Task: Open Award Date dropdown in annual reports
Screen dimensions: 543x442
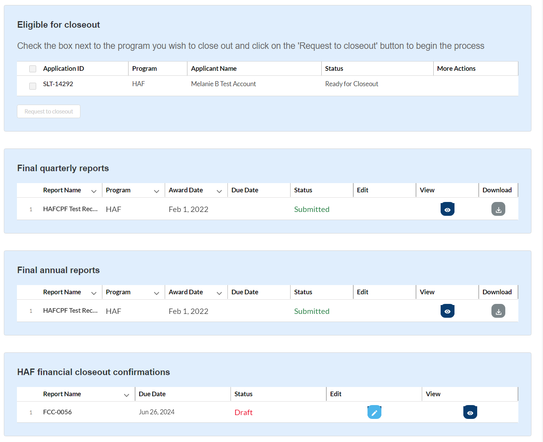Action: [219, 293]
